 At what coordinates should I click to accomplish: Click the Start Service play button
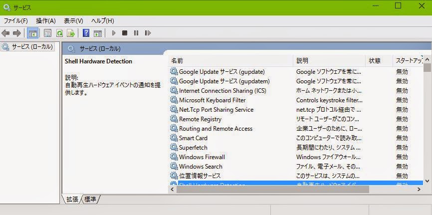click(x=114, y=33)
